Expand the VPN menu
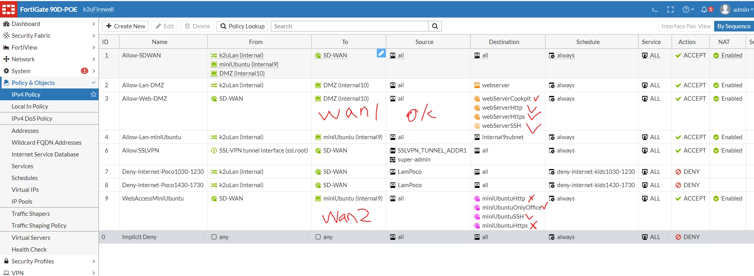 93,273
